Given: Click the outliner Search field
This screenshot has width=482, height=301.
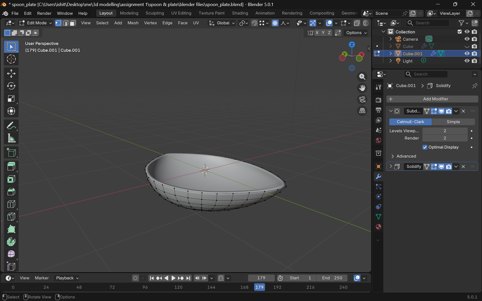Looking at the screenshot, I should (x=427, y=23).
